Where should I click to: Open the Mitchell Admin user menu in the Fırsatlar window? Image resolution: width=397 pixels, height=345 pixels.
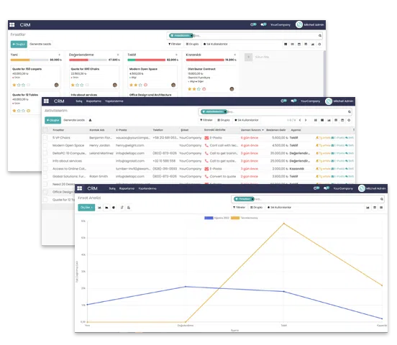click(310, 25)
